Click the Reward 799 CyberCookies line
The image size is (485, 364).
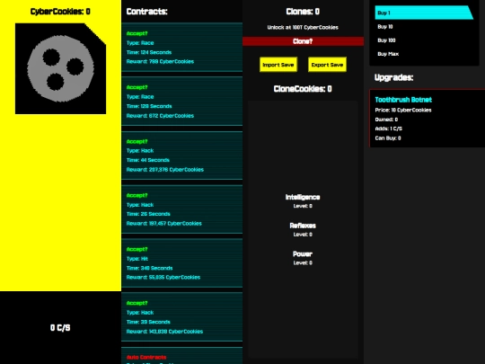pyautogui.click(x=160, y=62)
